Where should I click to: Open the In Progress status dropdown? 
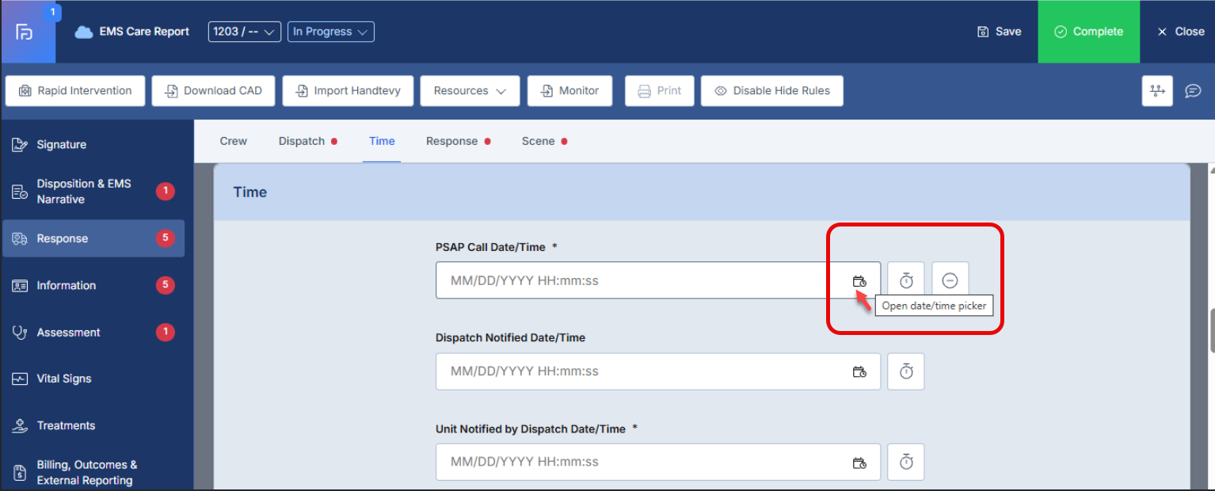coord(330,32)
